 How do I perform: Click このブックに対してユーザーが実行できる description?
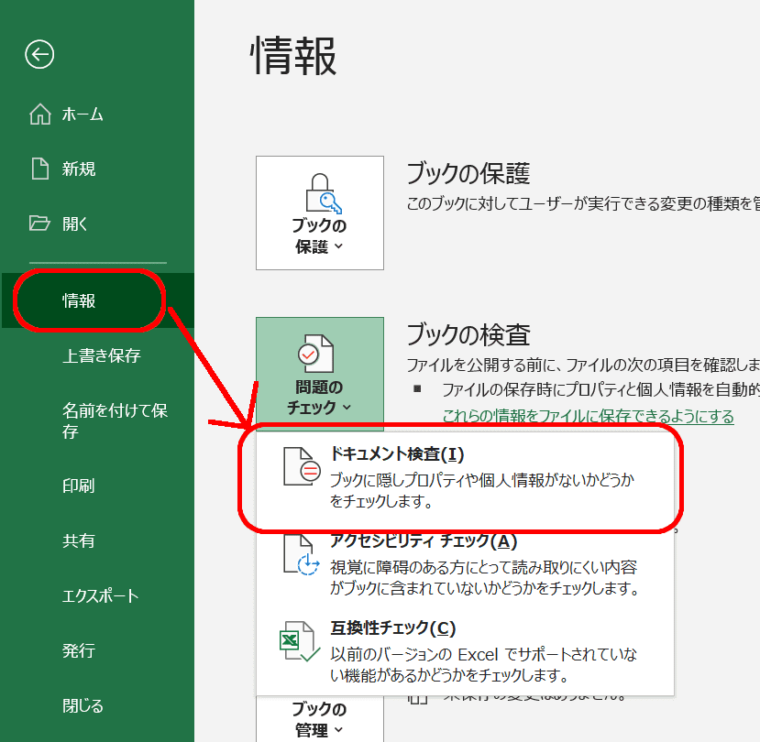click(583, 203)
